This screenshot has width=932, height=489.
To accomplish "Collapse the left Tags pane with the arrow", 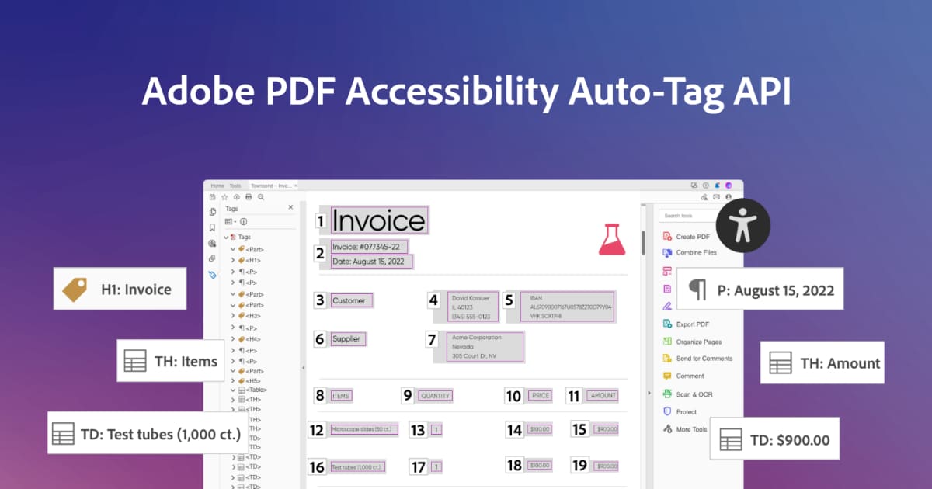I will (303, 367).
